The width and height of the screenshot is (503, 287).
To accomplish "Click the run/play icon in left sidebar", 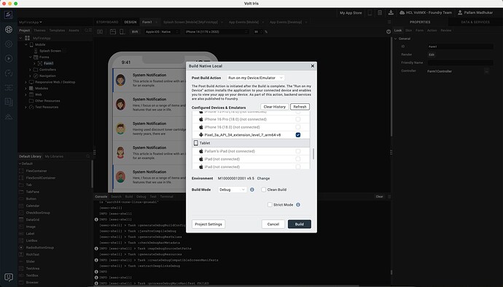I will [9, 58].
